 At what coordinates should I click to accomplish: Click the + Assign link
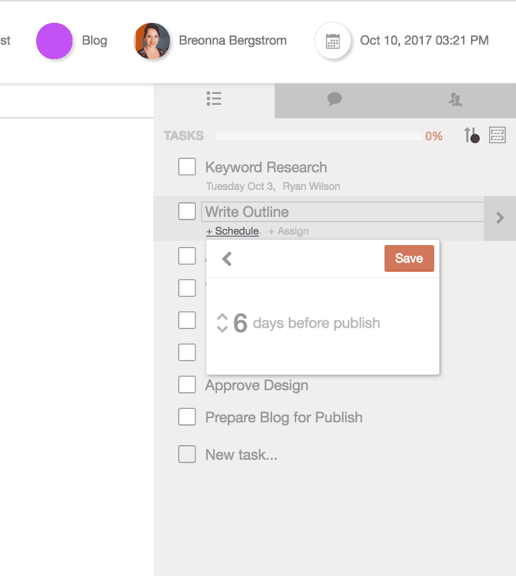pyautogui.click(x=288, y=231)
